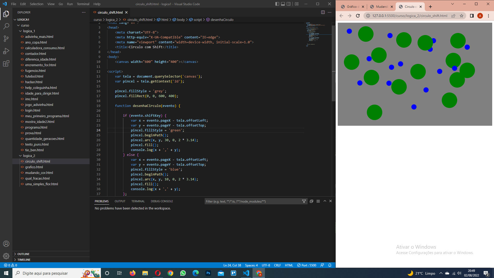Open the Terminal menu

[x=83, y=4]
